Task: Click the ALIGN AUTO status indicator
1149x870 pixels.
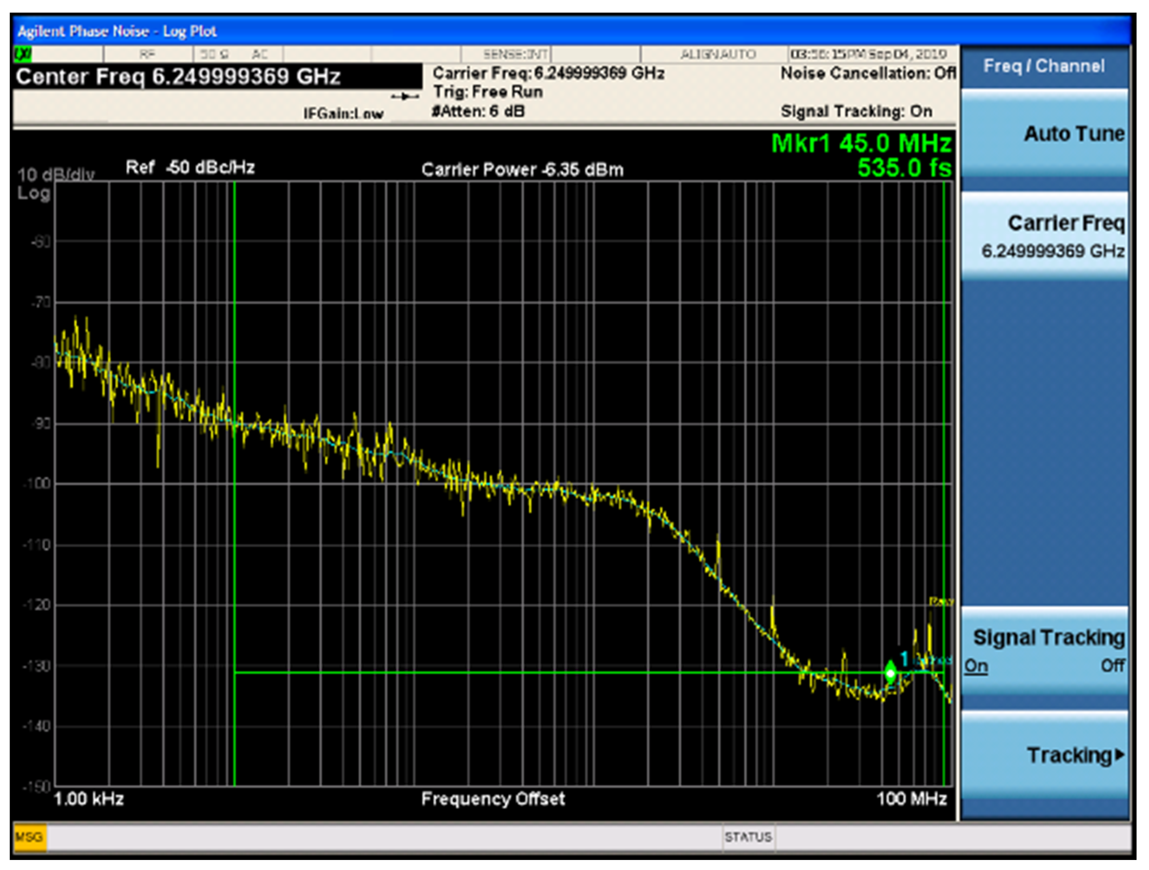Action: click(x=717, y=54)
